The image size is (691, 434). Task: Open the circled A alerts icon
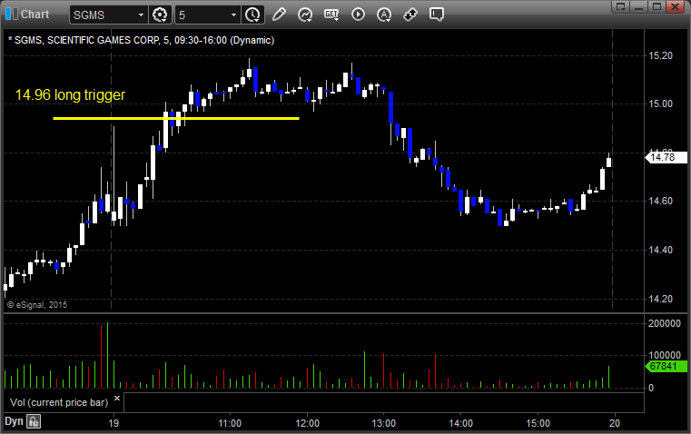point(384,15)
